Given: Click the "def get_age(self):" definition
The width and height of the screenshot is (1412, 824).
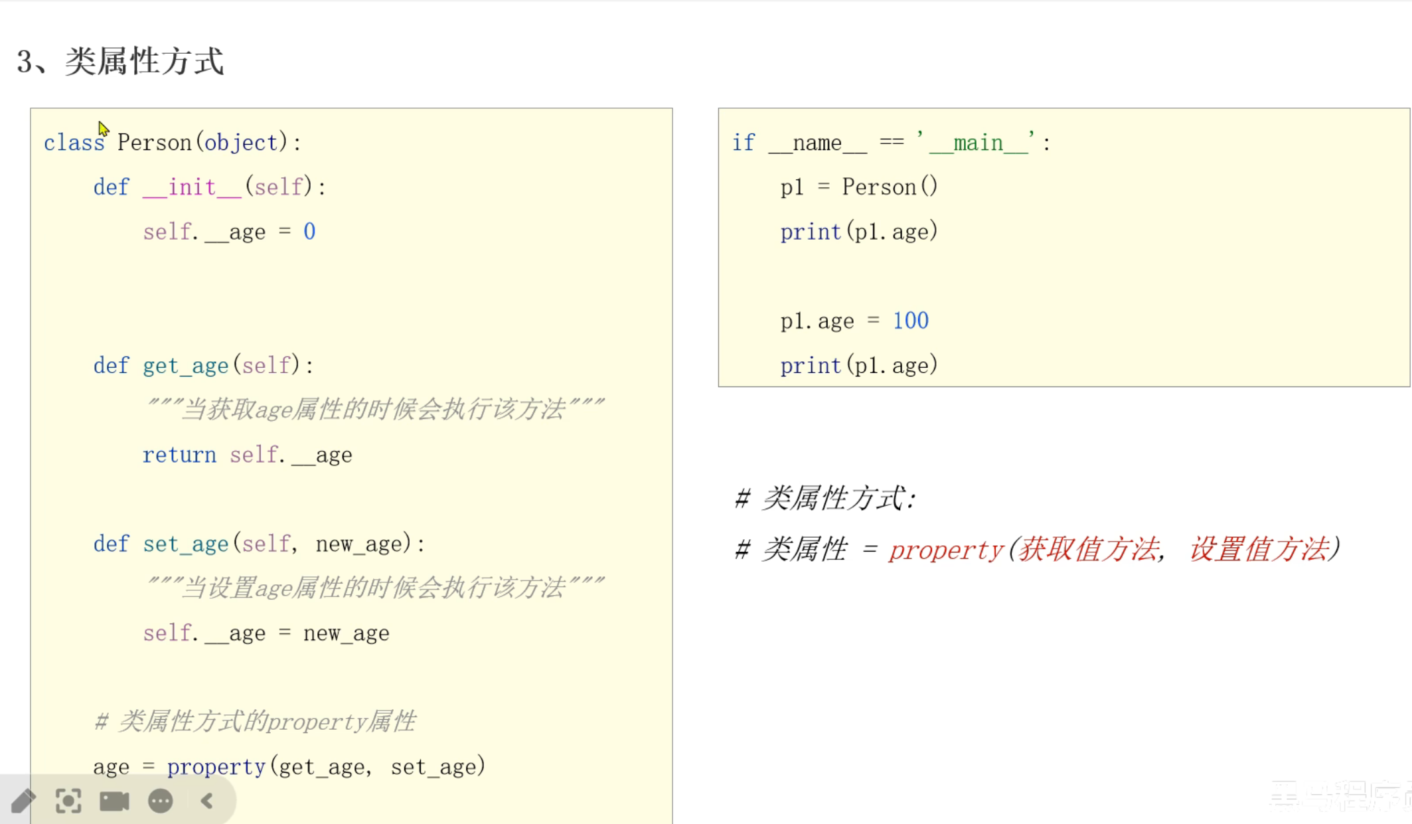Looking at the screenshot, I should [x=203, y=366].
